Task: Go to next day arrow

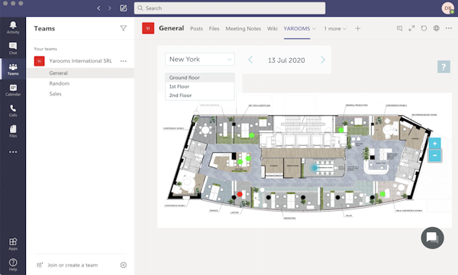Action: click(x=323, y=60)
